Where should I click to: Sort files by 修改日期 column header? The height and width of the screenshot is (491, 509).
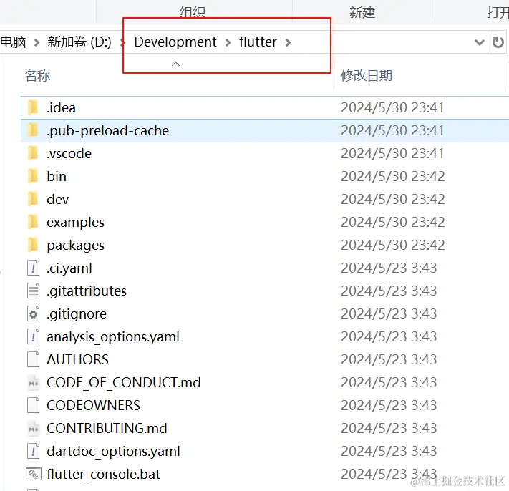tap(366, 75)
